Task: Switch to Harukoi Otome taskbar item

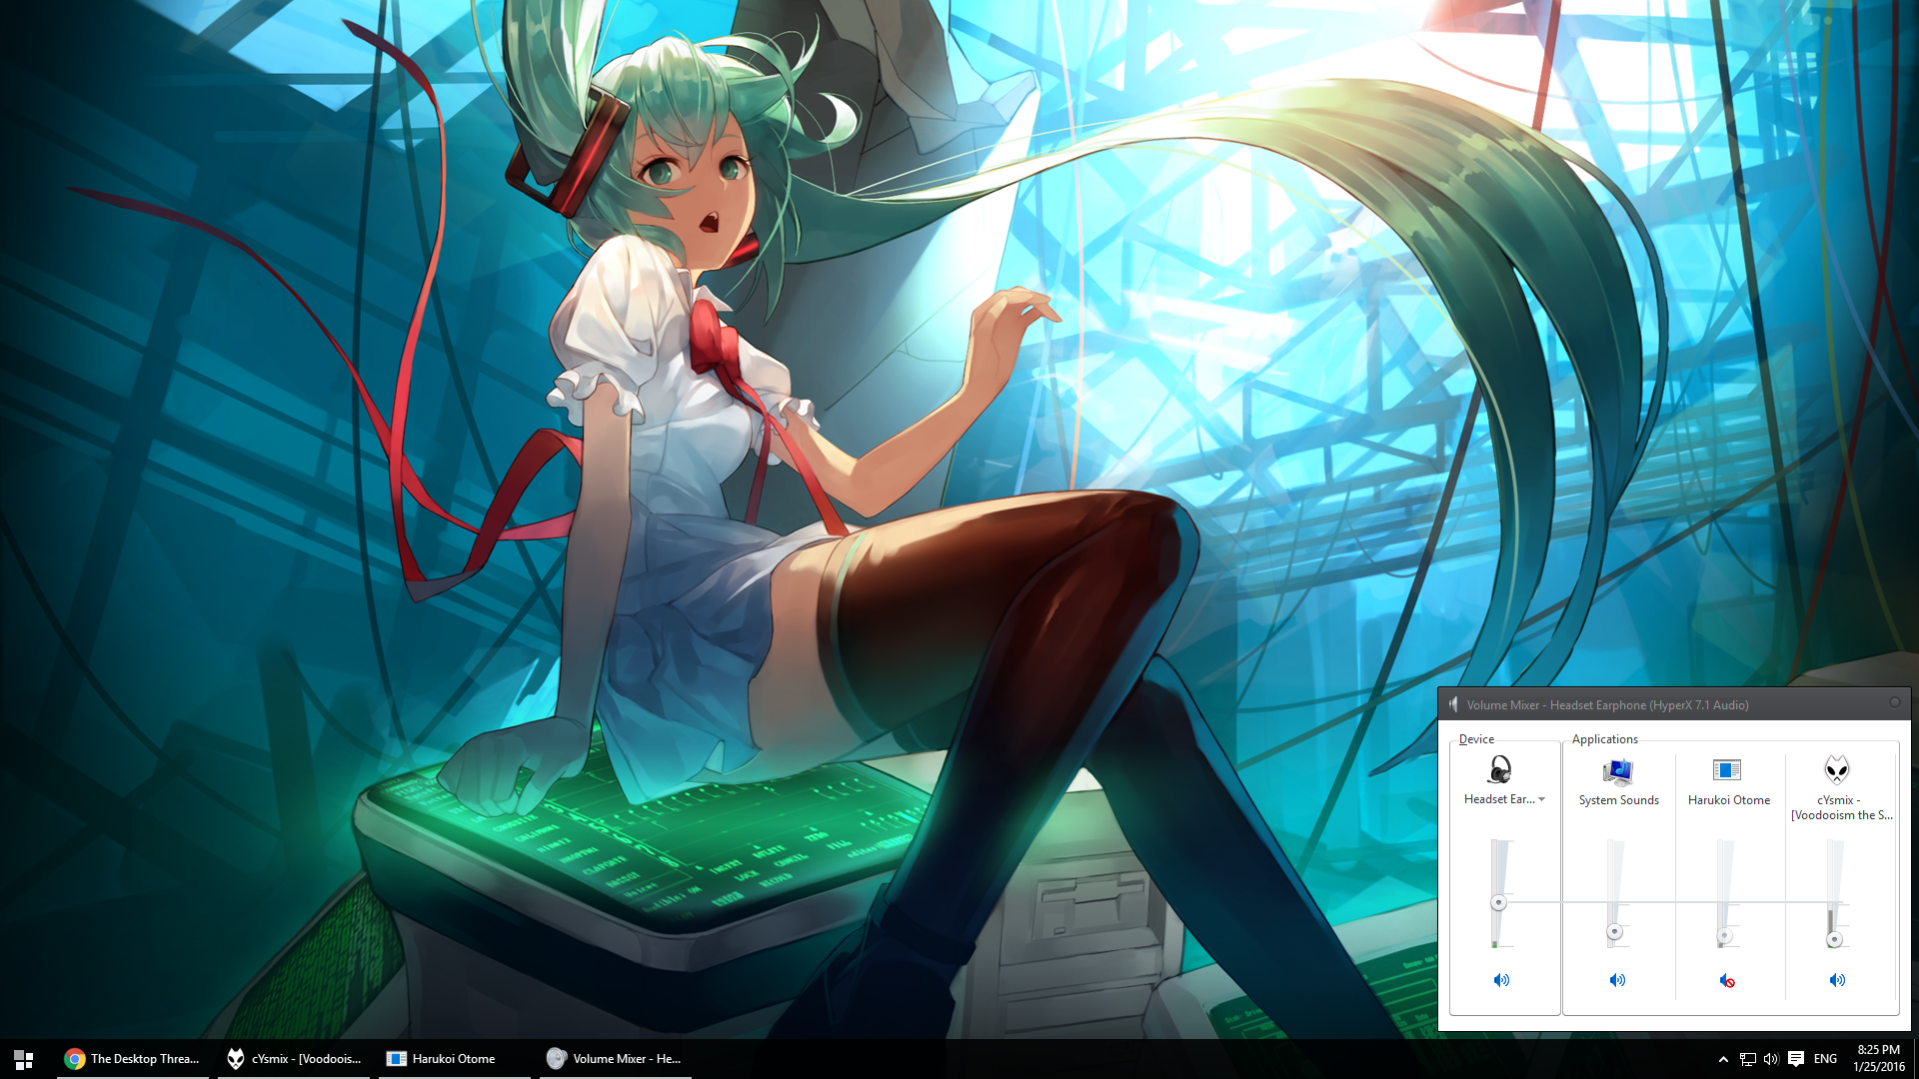Action: 455,1059
